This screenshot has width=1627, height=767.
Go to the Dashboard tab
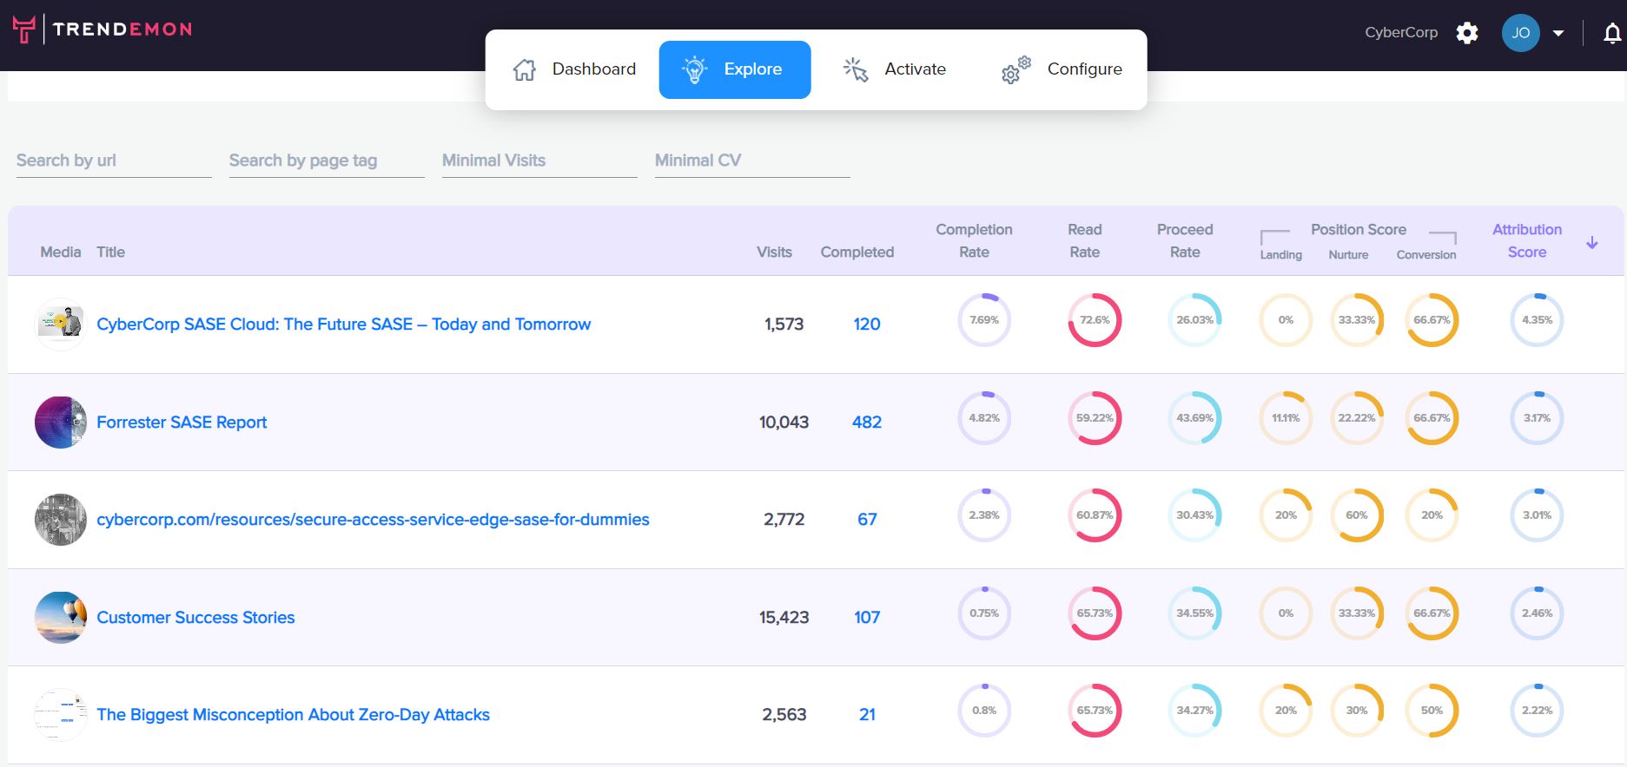coord(574,69)
